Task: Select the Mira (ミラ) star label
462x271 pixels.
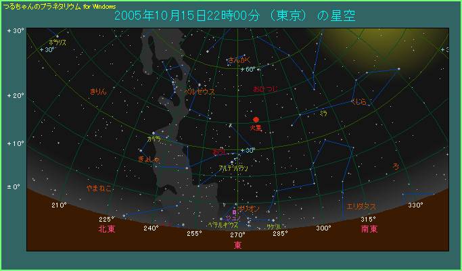Action: (323, 112)
